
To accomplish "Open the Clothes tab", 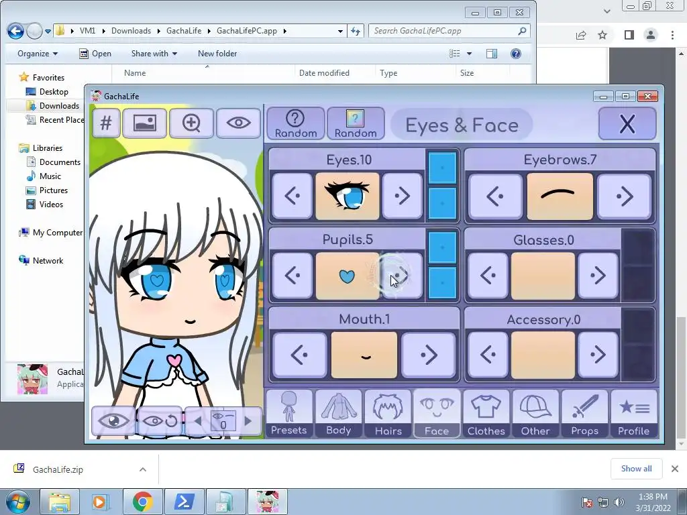I will pyautogui.click(x=486, y=413).
